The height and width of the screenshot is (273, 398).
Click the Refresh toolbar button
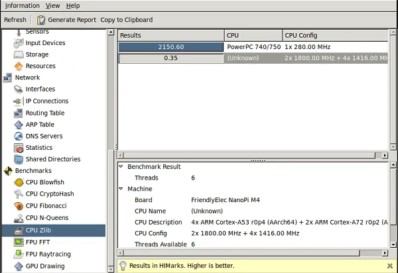tap(15, 20)
